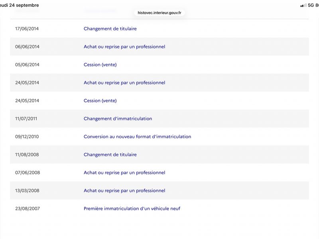Open Changement de titulaire from 11/08/2008
The height and width of the screenshot is (239, 319).
tap(110, 155)
